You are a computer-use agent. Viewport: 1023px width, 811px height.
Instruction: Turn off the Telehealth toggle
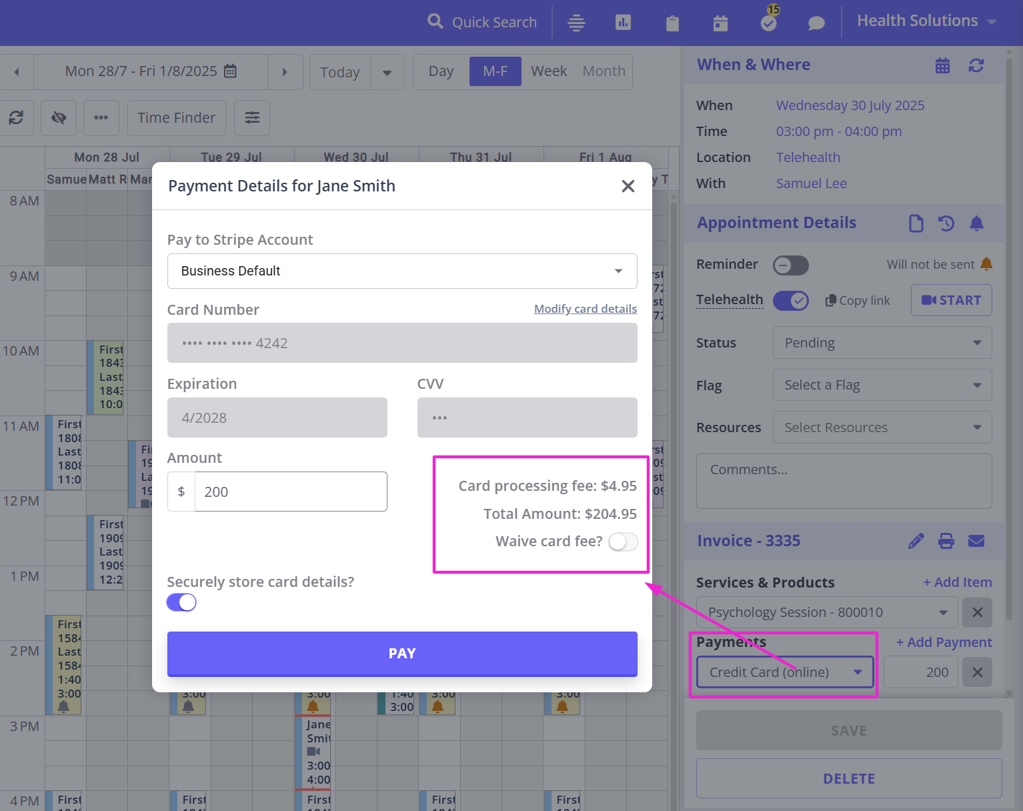point(790,300)
